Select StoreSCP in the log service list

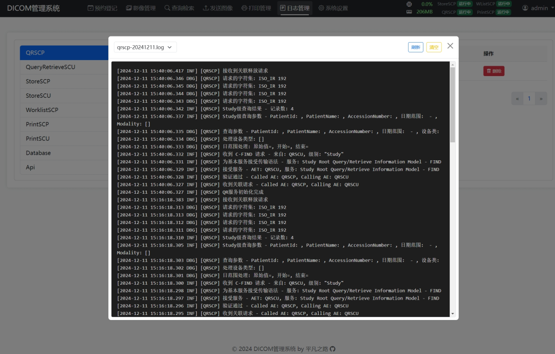coord(38,81)
